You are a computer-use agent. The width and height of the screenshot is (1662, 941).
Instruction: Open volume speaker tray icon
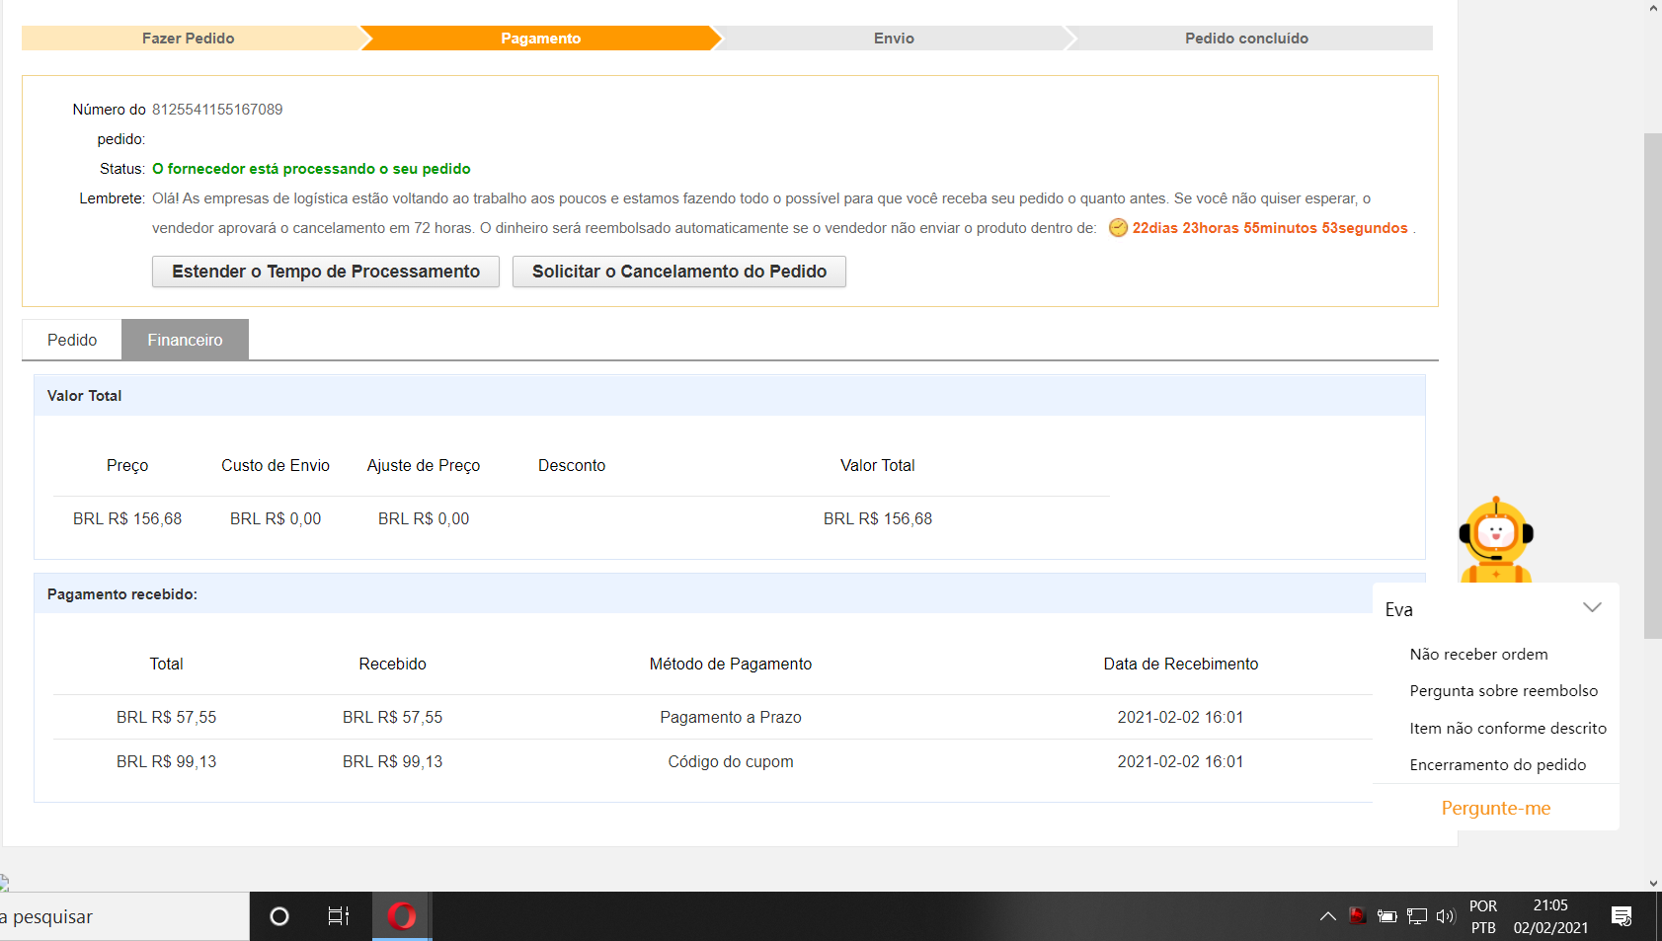(1446, 916)
